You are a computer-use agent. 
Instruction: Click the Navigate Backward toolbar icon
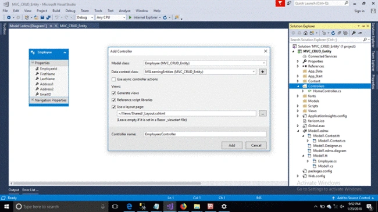coord(9,17)
